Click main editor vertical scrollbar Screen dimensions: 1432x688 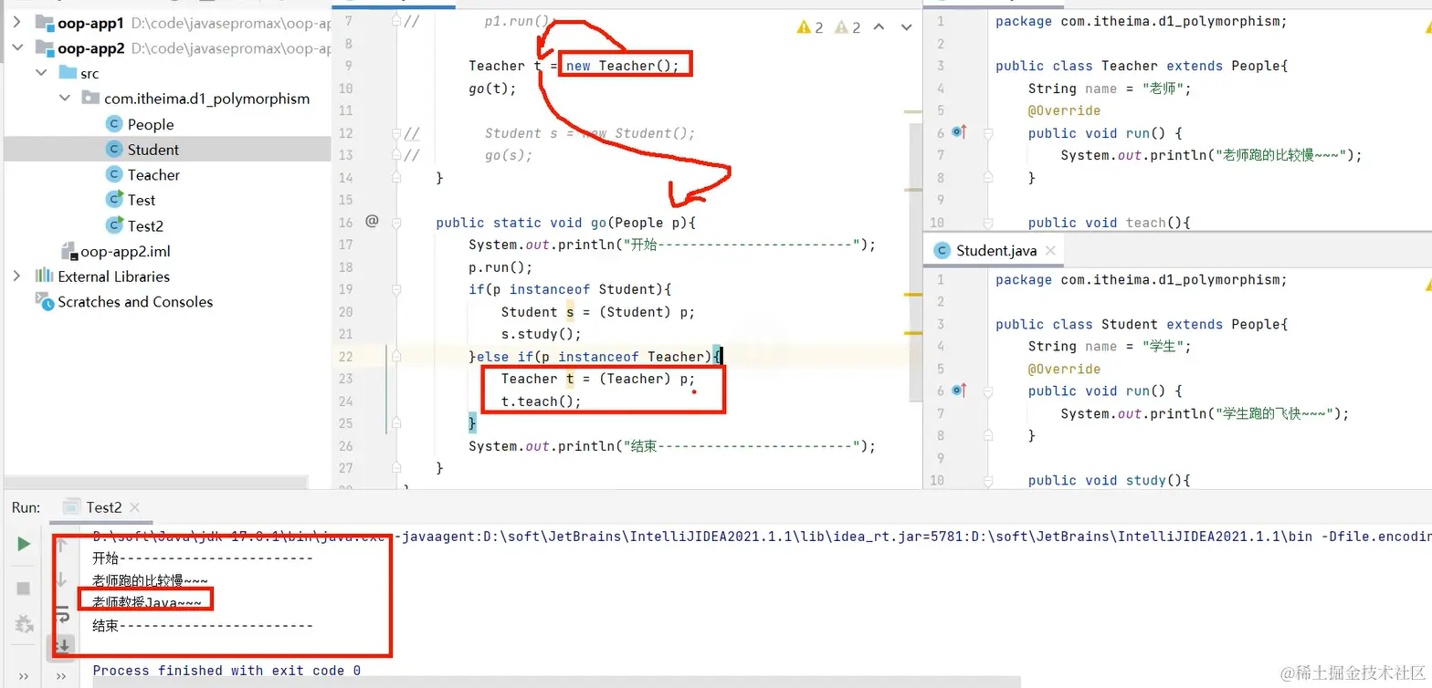[916, 265]
